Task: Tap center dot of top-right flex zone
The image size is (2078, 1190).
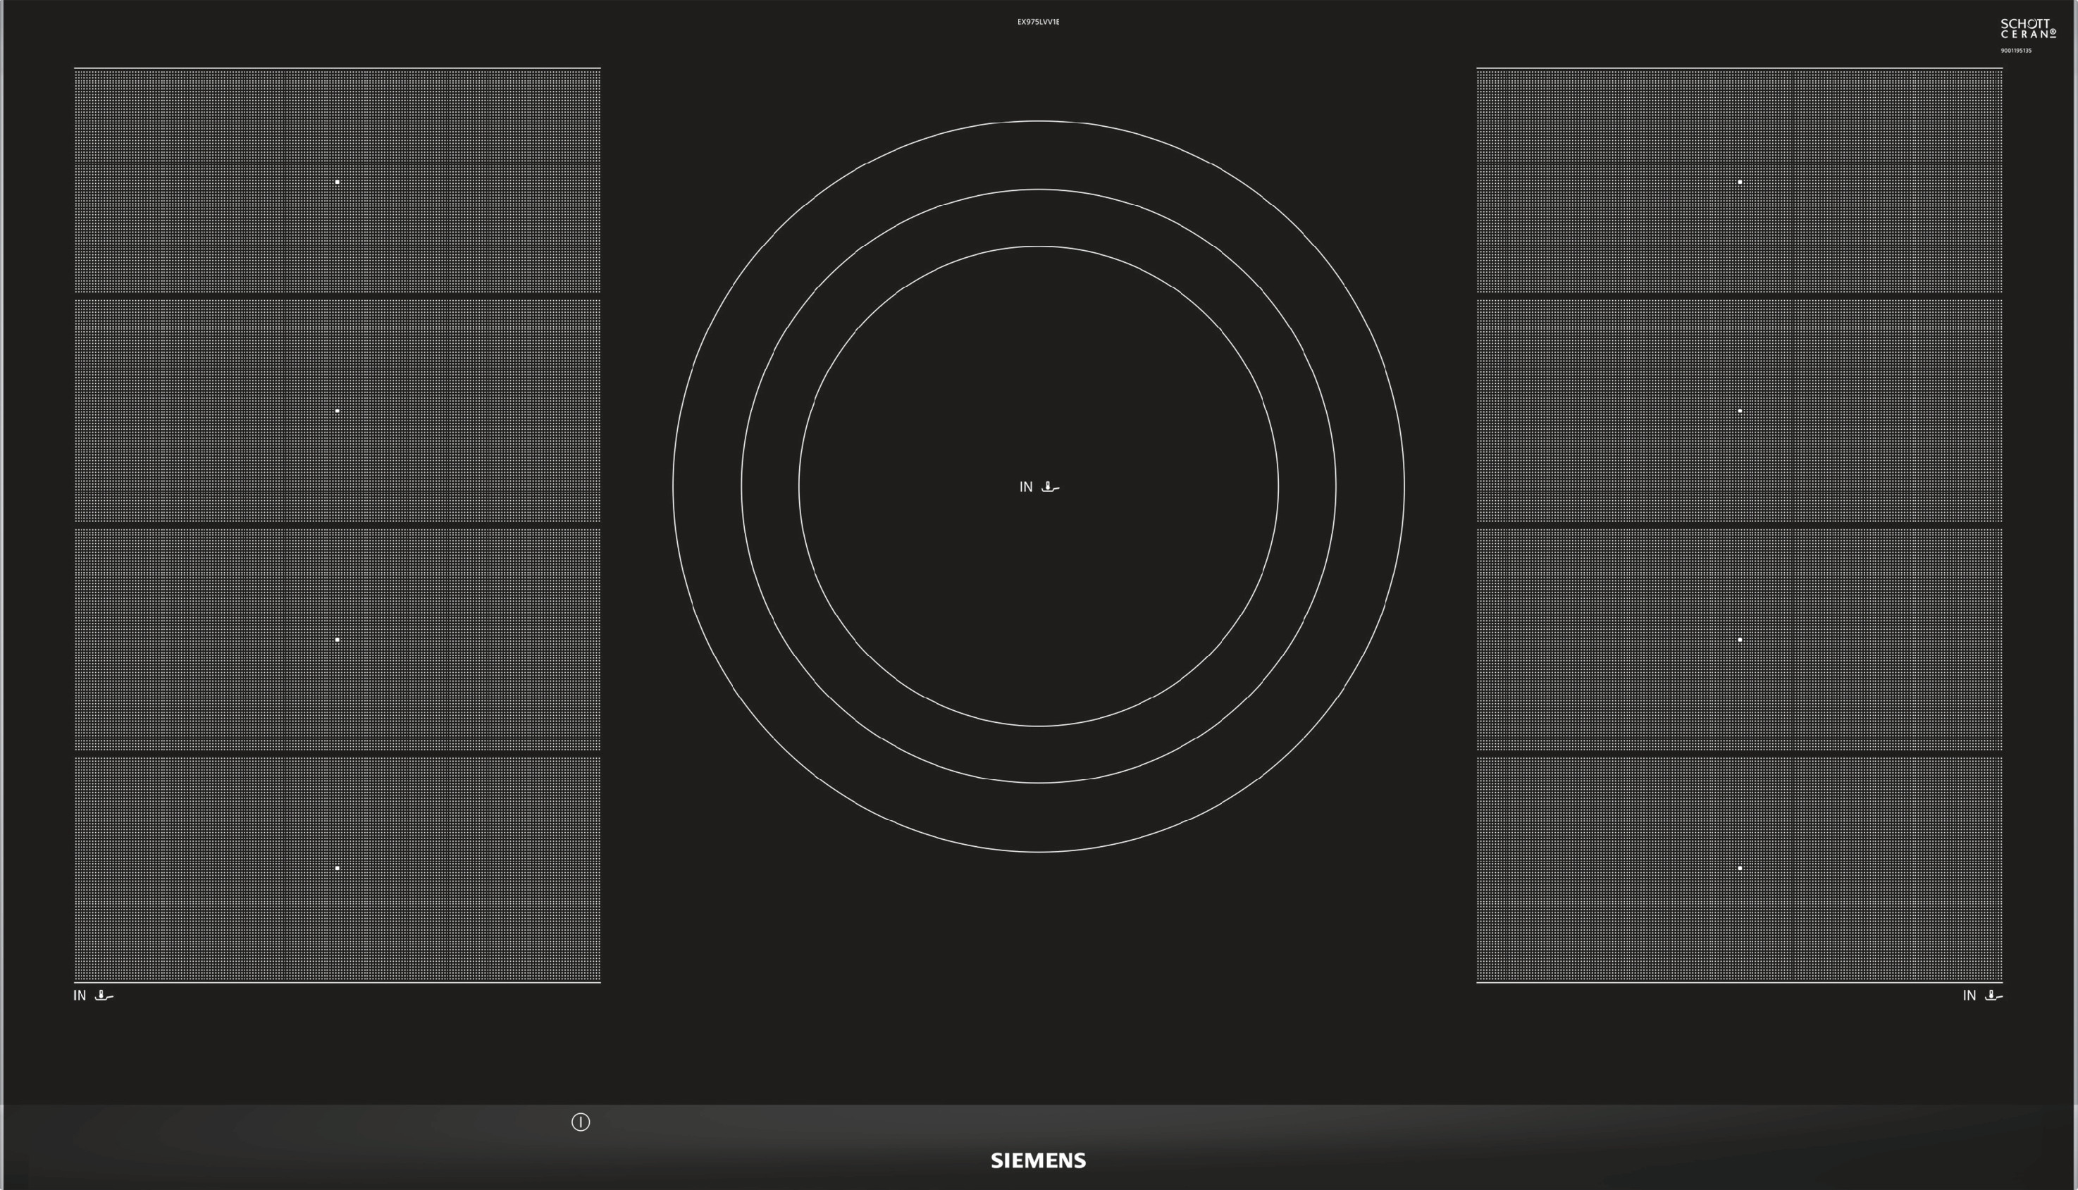Action: [x=1740, y=182]
